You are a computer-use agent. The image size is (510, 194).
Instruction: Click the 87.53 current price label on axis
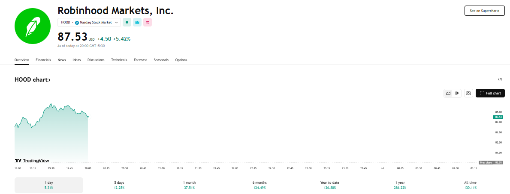[x=498, y=117]
